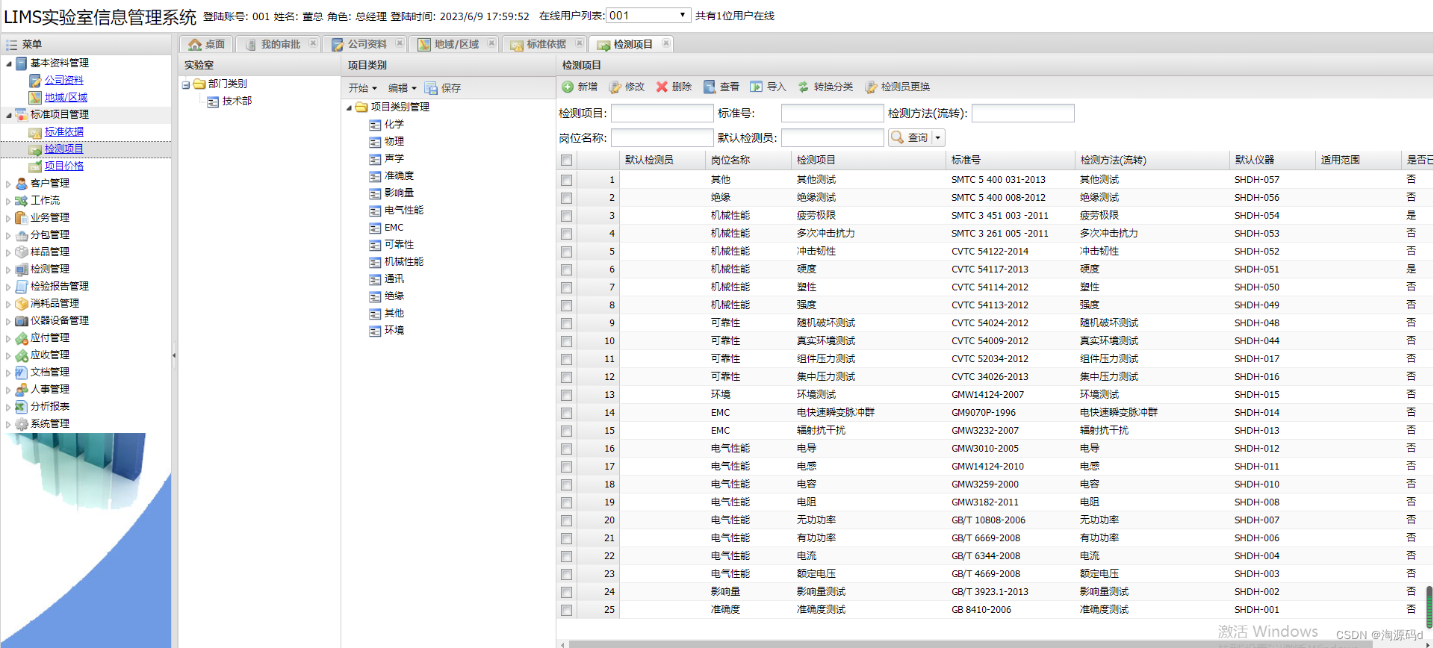
Task: Toggle the select-all checkbox in table header
Action: pyautogui.click(x=567, y=161)
